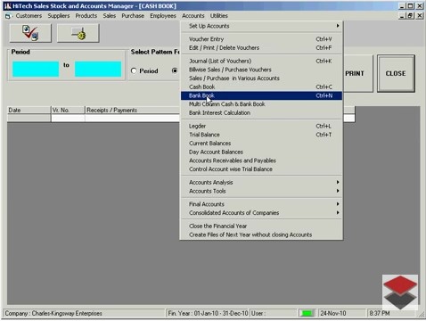Open the Ledger menu entry

261,126
